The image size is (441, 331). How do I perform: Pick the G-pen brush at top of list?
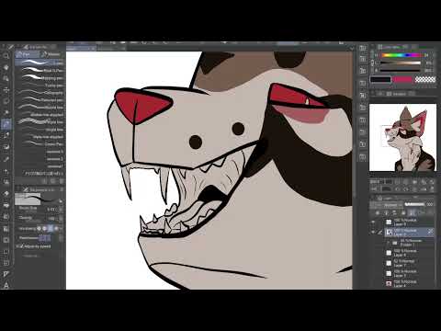click(x=40, y=63)
